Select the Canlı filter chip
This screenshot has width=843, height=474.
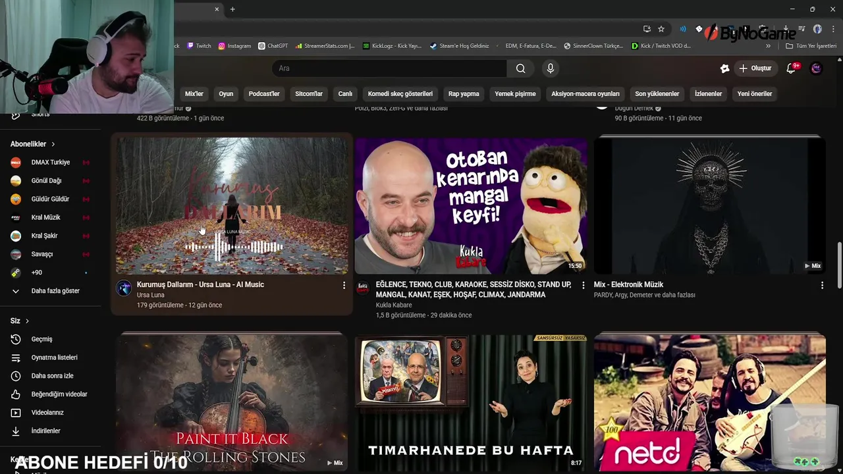(345, 94)
